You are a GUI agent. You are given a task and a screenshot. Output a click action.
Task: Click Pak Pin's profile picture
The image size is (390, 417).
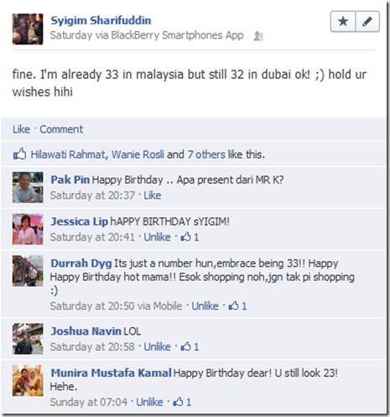[28, 187]
